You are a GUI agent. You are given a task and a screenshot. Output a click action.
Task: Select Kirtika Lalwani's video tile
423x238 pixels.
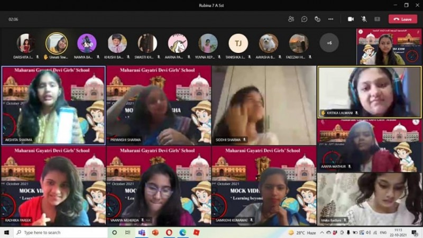tap(369, 92)
